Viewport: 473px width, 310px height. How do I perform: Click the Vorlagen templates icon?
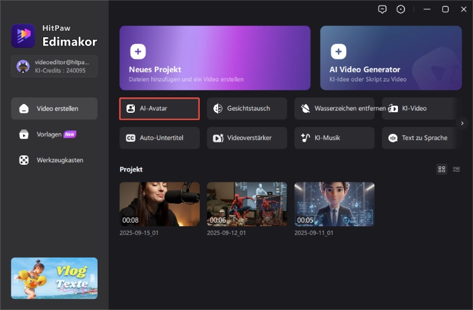click(24, 134)
